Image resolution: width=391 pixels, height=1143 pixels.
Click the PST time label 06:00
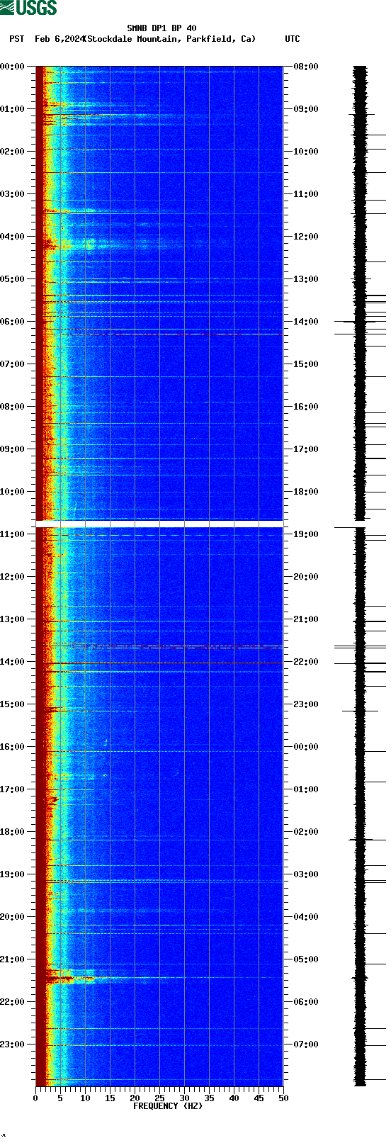pos(13,322)
